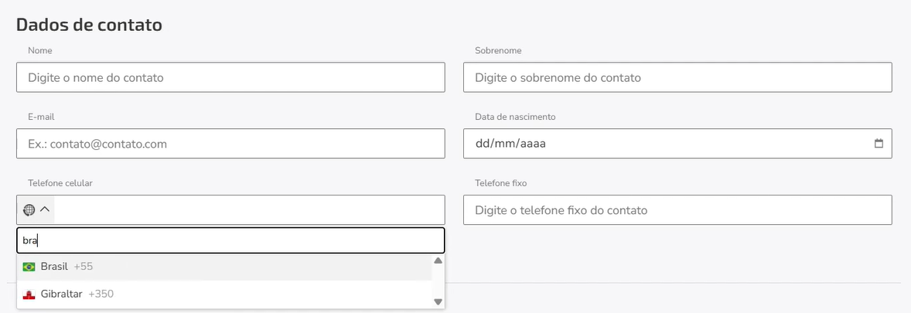Viewport: 911px width, 313px height.
Task: Click the "Telefone celular" field label
Action: pos(60,183)
